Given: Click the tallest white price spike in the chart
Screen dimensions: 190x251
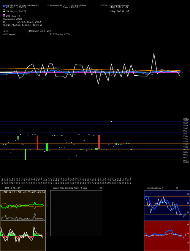Looking at the screenshot, I should 154,54.
